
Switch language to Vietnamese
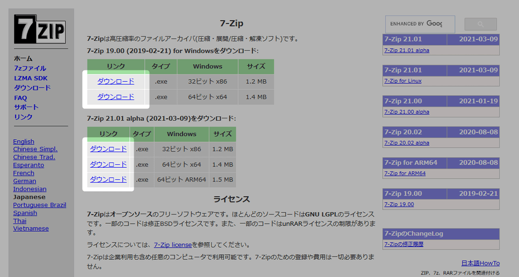pyautogui.click(x=31, y=228)
